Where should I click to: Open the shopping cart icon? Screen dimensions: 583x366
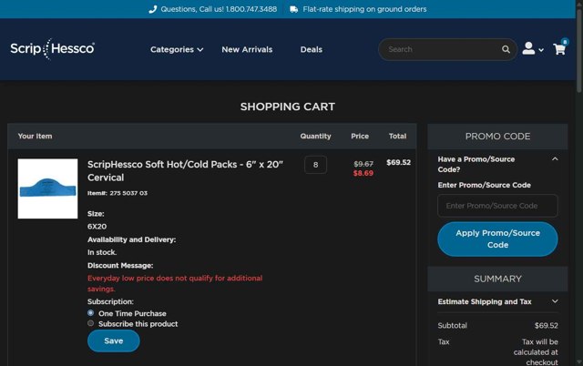coord(559,48)
